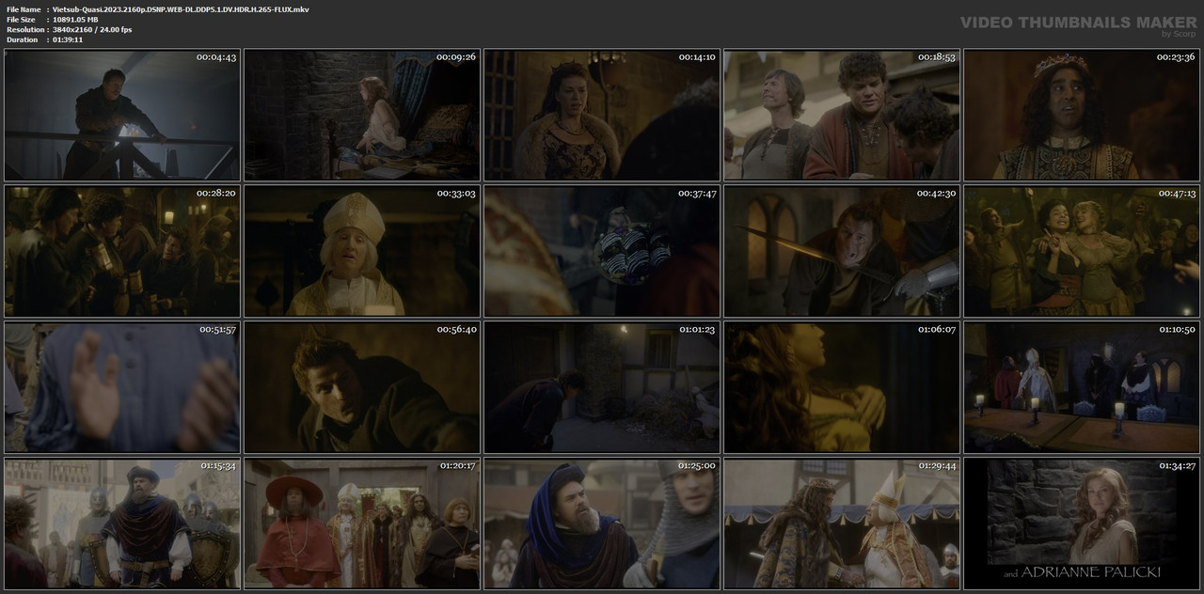Select the thumbnail timestamped 00:56:40

click(x=362, y=387)
